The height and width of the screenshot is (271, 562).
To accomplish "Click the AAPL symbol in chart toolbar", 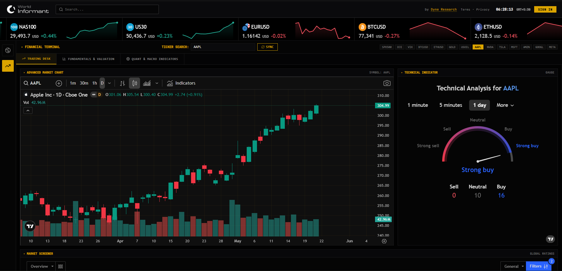I will (x=35, y=83).
